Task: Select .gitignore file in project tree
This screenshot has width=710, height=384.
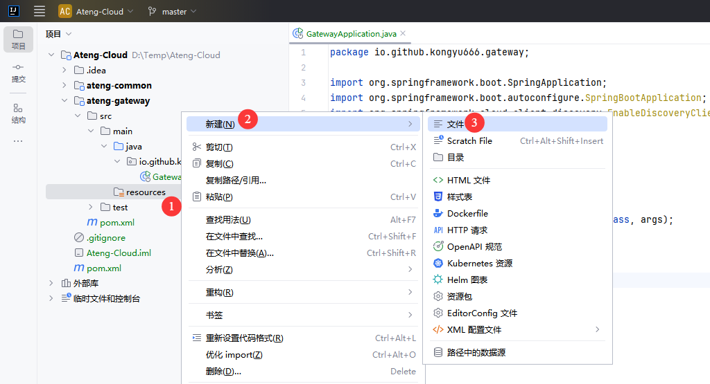Action: pyautogui.click(x=105, y=237)
